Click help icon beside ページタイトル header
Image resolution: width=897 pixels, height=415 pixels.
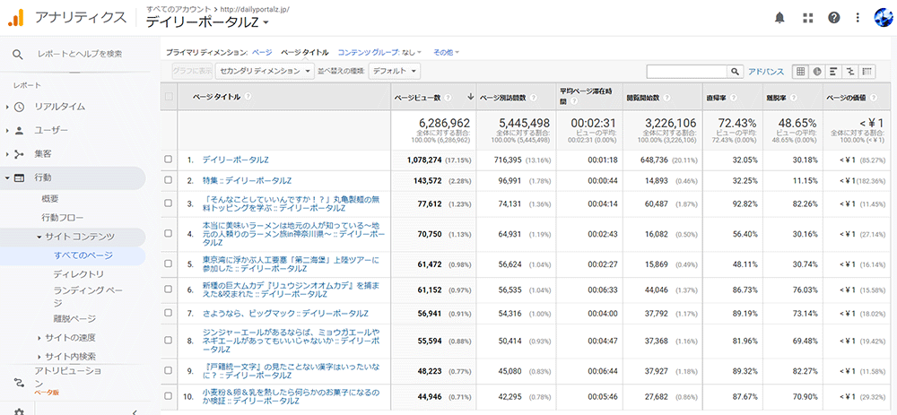(248, 97)
